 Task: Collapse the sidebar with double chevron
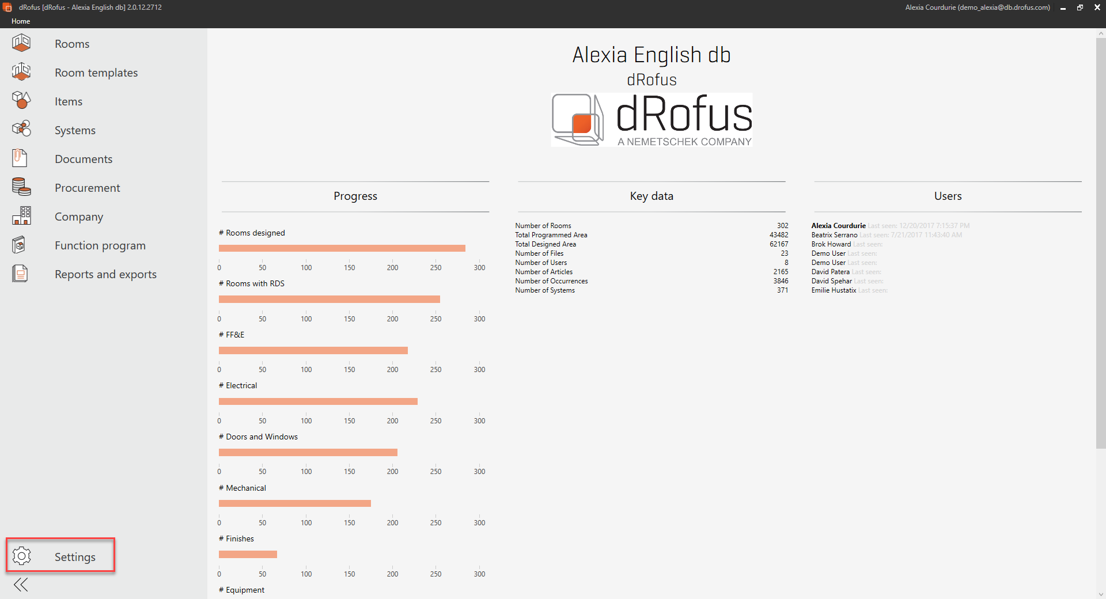(x=21, y=585)
